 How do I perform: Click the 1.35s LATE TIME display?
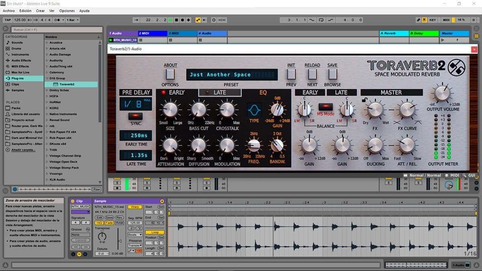(x=136, y=155)
